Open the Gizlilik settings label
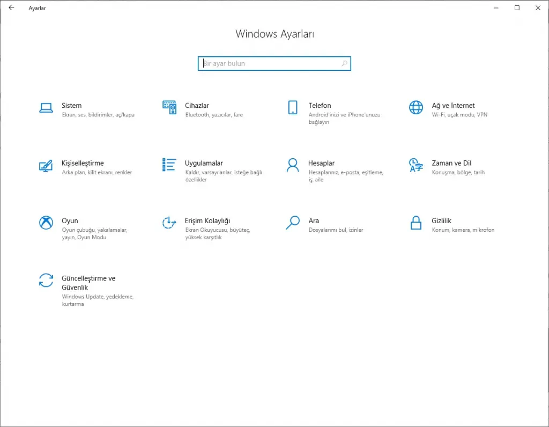This screenshot has height=427, width=549. point(441,220)
